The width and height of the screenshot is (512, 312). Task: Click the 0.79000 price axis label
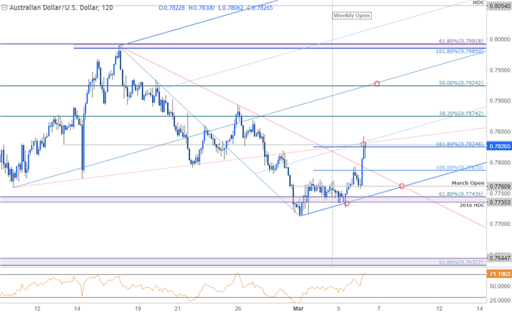pyautogui.click(x=499, y=101)
